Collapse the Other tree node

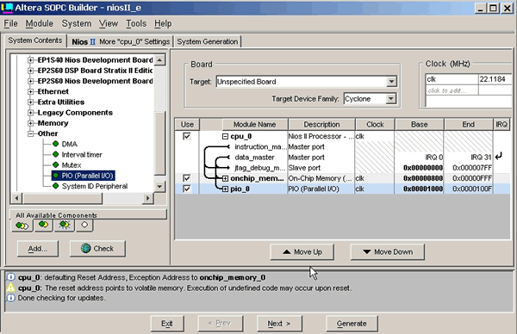point(31,133)
